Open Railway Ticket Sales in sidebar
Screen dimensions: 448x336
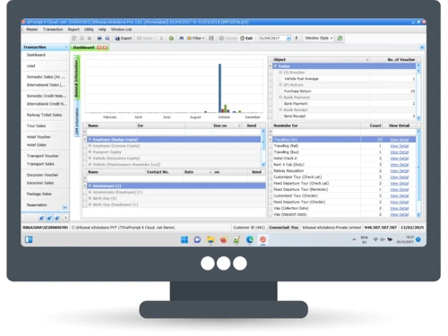pyautogui.click(x=44, y=115)
